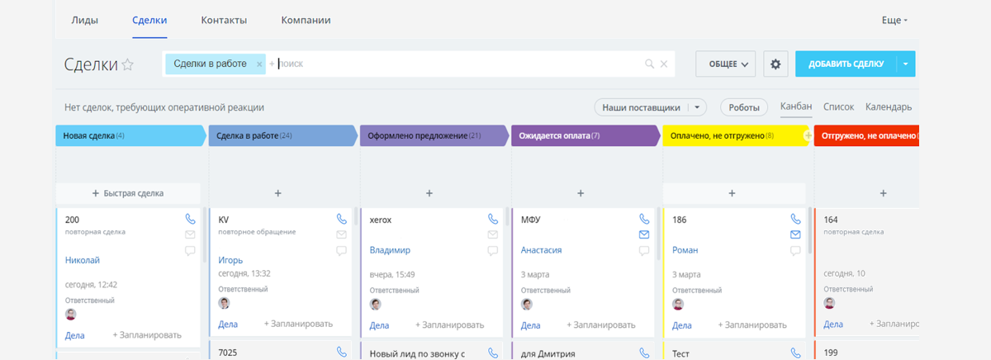This screenshot has width=991, height=360.
Task: Click phone icon on Тест deal card
Action: pos(795,353)
